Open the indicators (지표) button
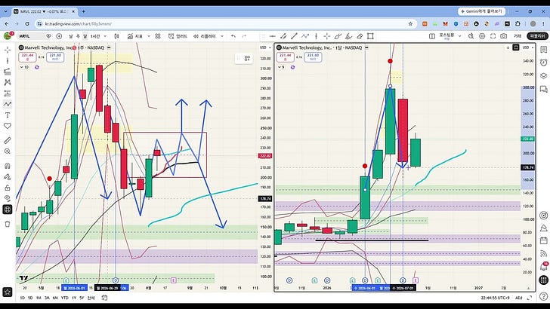 click(x=135, y=36)
